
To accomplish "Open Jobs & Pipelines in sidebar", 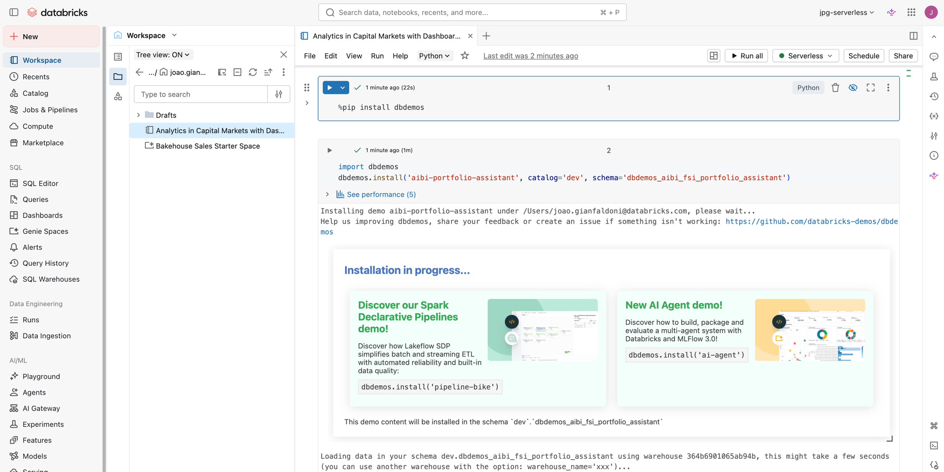I will click(50, 110).
